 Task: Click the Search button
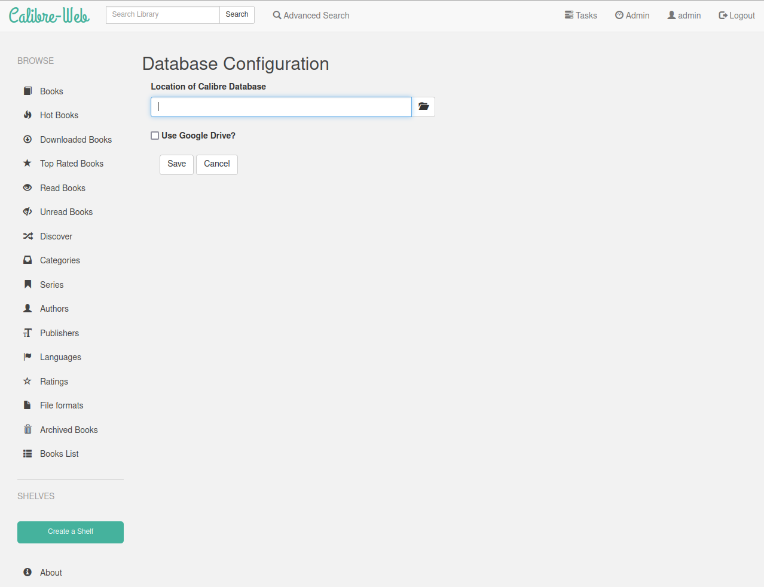(x=237, y=15)
